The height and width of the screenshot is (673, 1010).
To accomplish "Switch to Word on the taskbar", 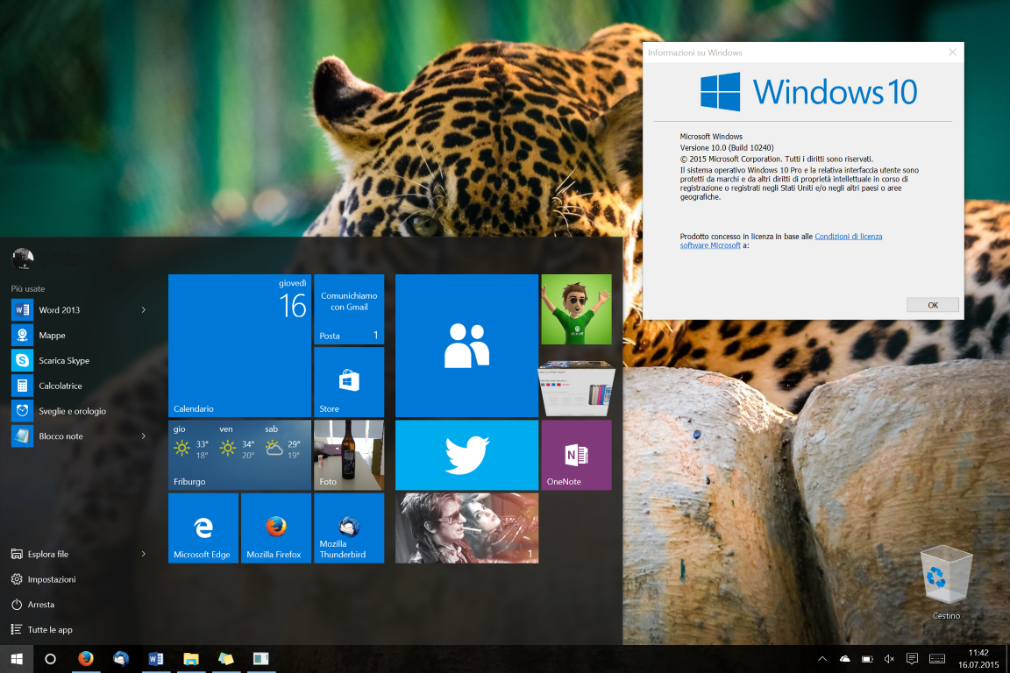I will coord(156,658).
